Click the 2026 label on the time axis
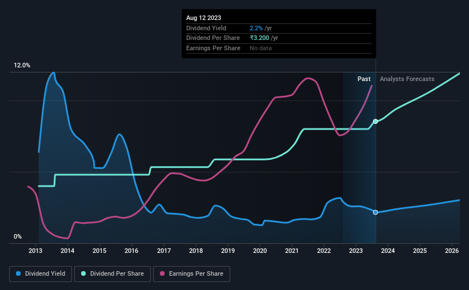 (x=452, y=251)
